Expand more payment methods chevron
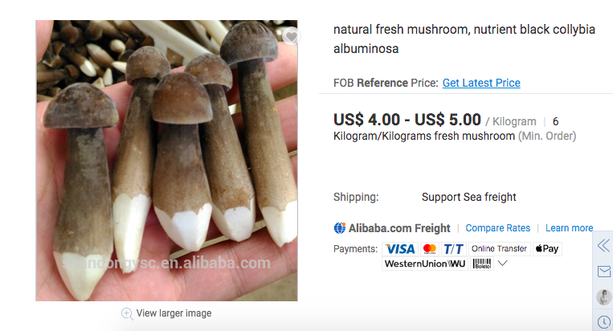The image size is (613, 331). 503,264
